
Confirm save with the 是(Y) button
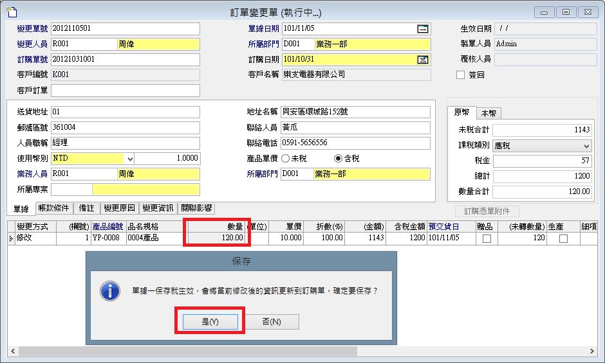pyautogui.click(x=210, y=322)
